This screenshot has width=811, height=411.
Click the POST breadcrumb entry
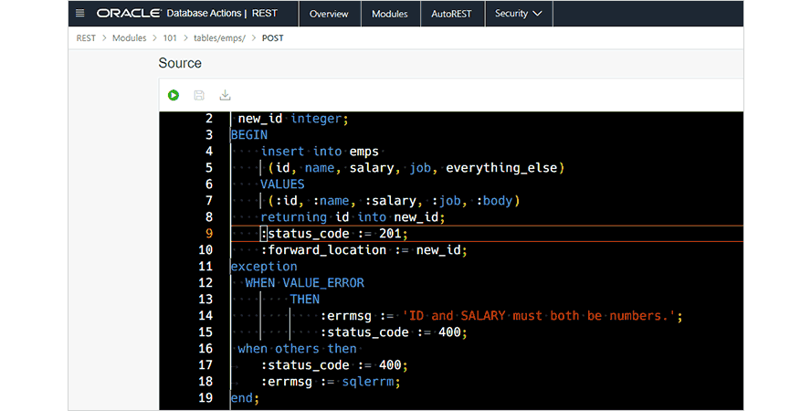pyautogui.click(x=272, y=37)
